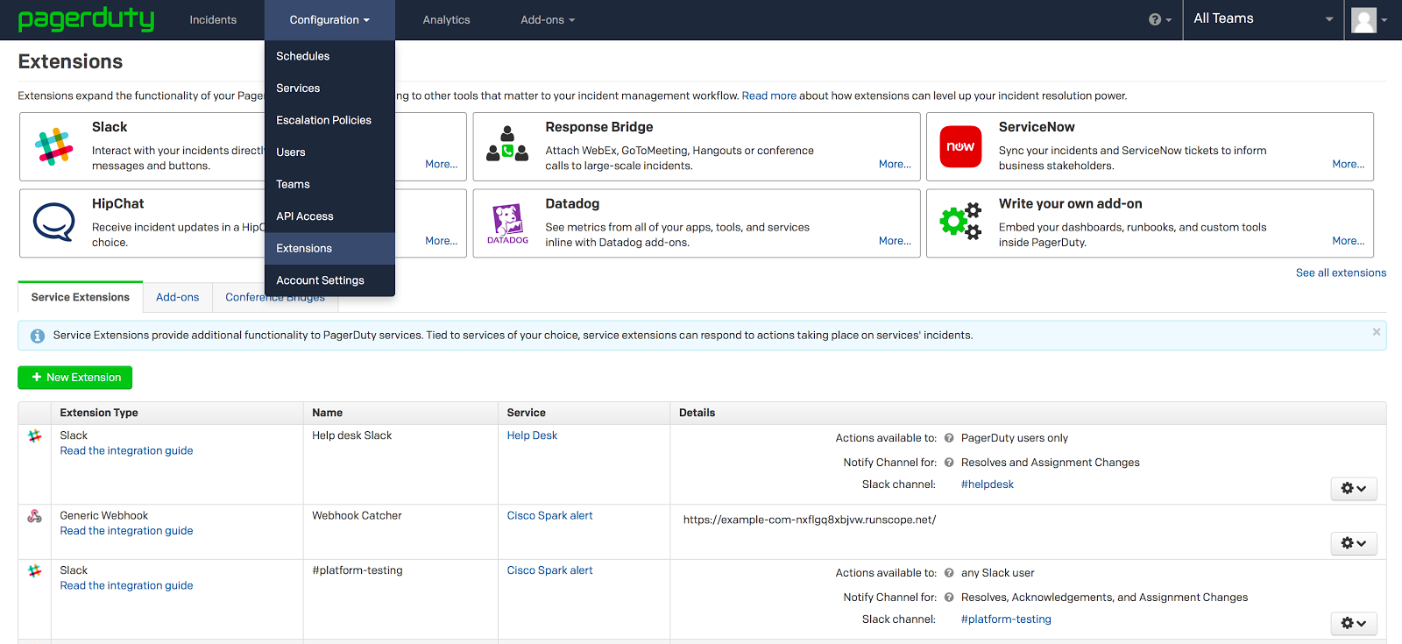Click the Slack logo icon in extensions gallery
The image size is (1402, 644).
(54, 146)
